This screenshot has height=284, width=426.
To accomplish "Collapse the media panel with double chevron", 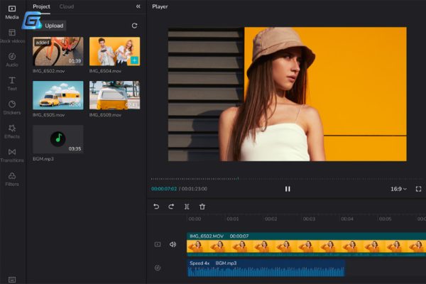I will click(x=138, y=6).
